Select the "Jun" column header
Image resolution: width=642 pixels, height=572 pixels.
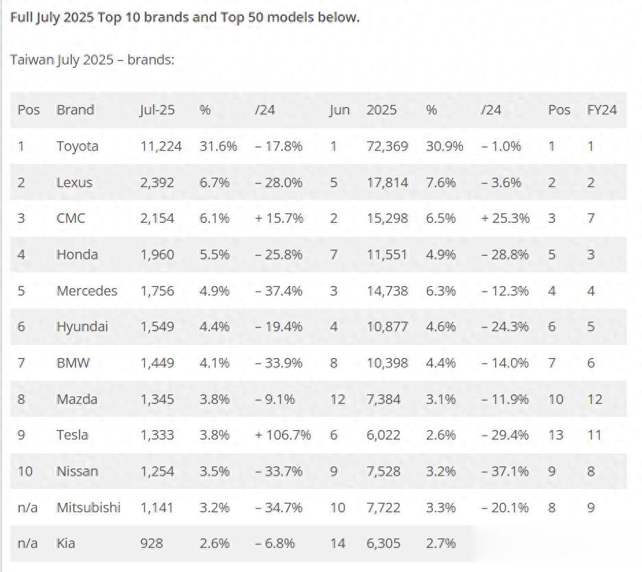(339, 110)
